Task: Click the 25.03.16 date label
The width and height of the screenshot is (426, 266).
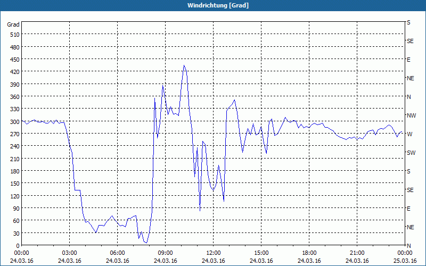Action: [405, 261]
